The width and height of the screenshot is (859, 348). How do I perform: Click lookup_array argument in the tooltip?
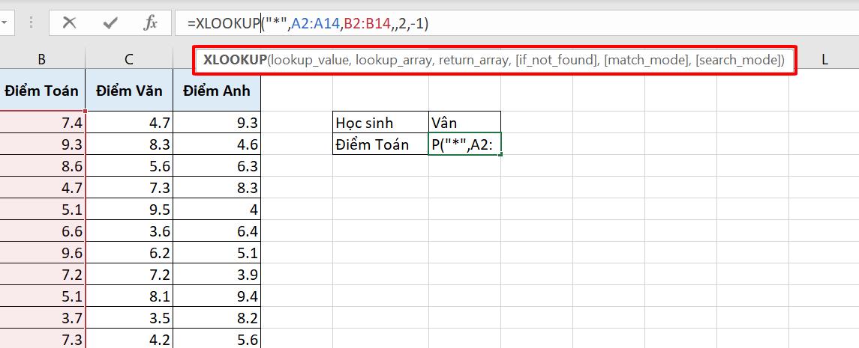click(x=392, y=60)
